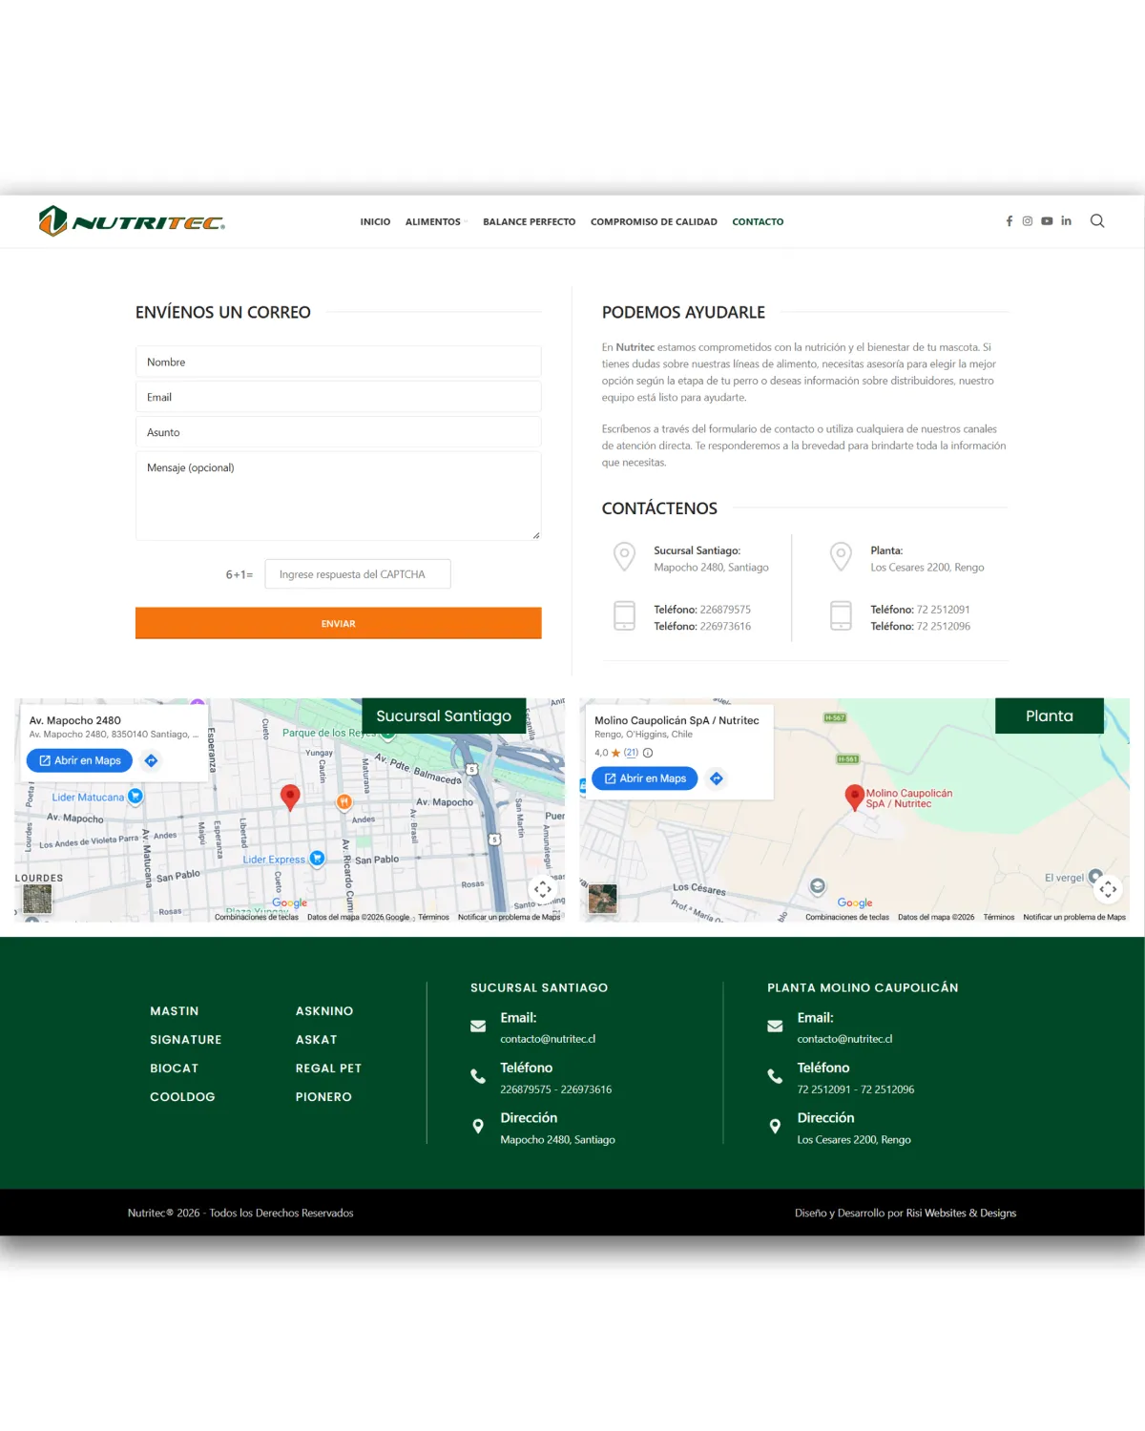Go to Inicio menu item
This screenshot has height=1431, width=1145.
pos(375,221)
